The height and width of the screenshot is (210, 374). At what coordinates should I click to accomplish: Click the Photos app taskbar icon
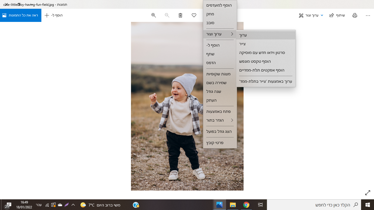coord(219,205)
